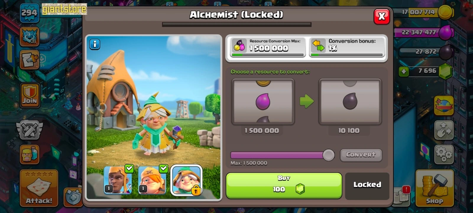Viewport: 473px width, 213px height.
Task: Open the globe world map icon
Action: [x=444, y=105]
